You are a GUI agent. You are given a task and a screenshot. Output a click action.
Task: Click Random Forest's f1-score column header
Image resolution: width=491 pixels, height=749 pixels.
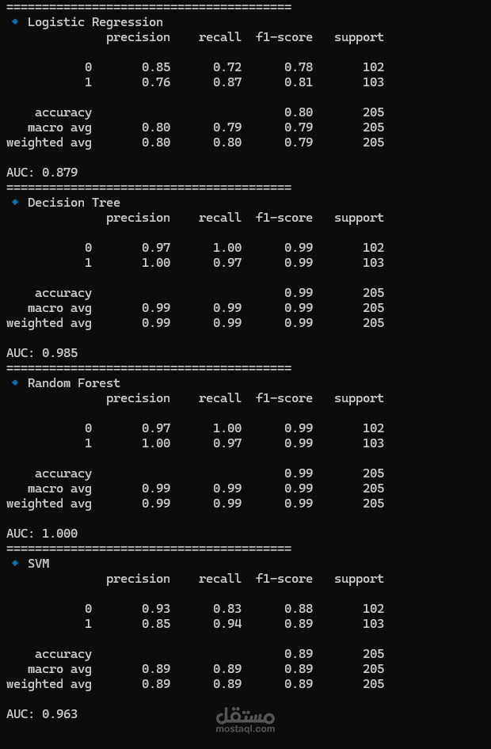coord(284,398)
